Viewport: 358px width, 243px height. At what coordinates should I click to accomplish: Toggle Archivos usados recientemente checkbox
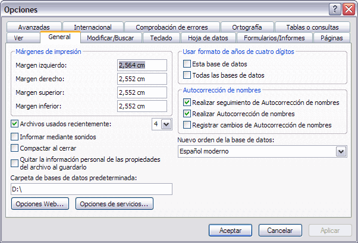(x=15, y=124)
